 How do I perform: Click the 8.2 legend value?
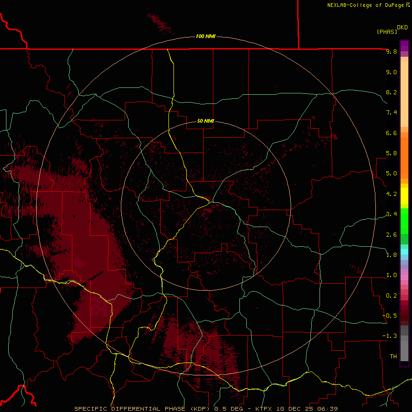391,92
